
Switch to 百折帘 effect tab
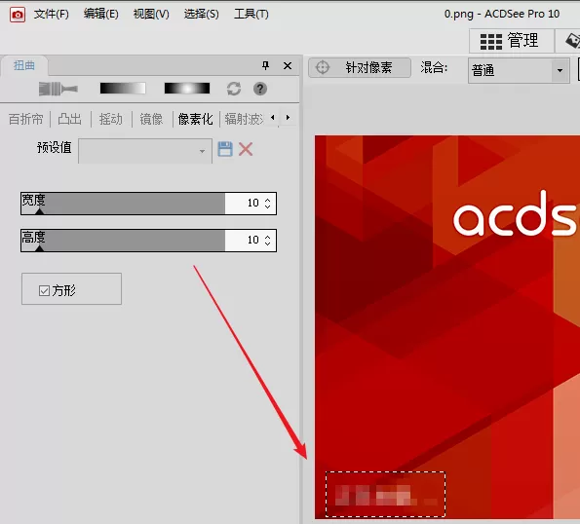[x=26, y=119]
